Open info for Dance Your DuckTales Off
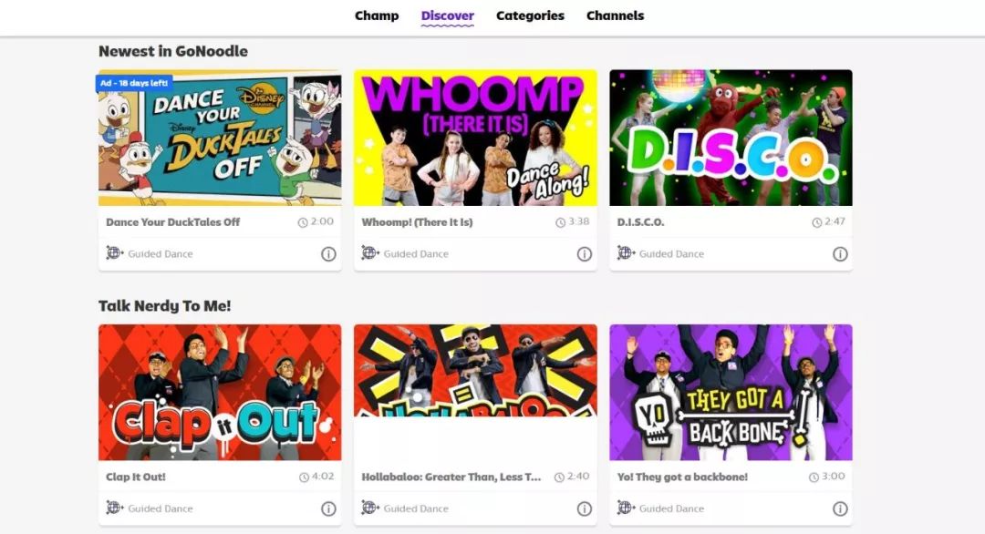 click(328, 254)
